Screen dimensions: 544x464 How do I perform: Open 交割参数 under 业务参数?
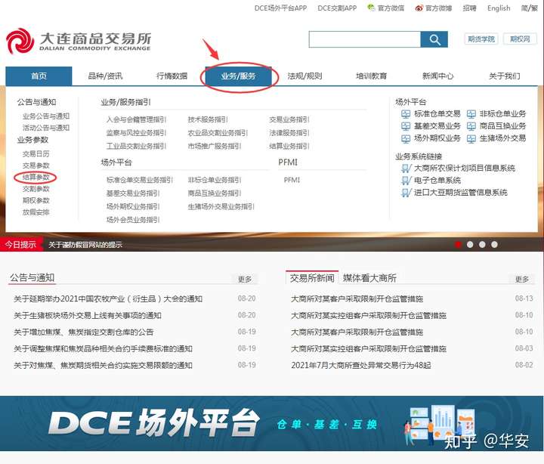(x=36, y=189)
